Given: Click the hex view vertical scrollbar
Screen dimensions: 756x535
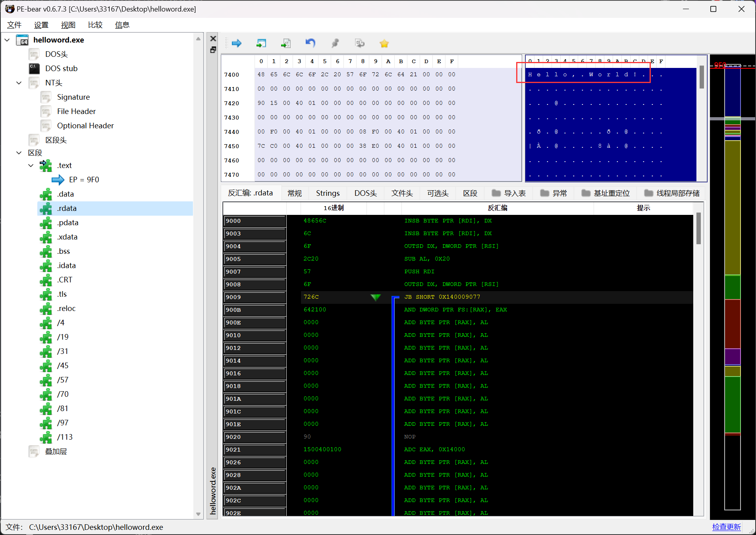Looking at the screenshot, I should click(x=702, y=77).
